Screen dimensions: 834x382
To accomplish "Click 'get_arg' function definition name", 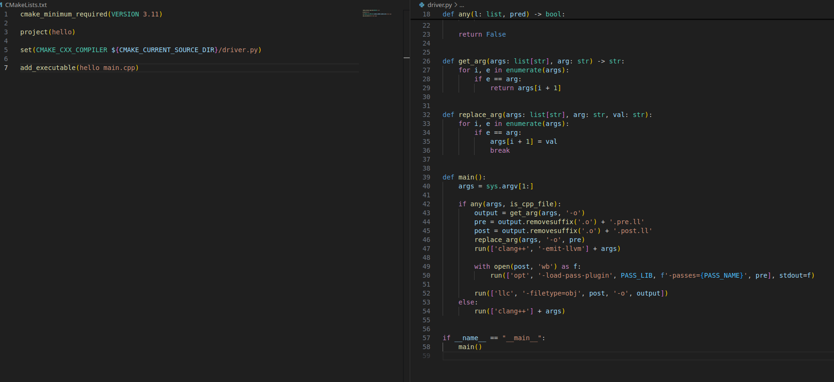I will pyautogui.click(x=472, y=61).
